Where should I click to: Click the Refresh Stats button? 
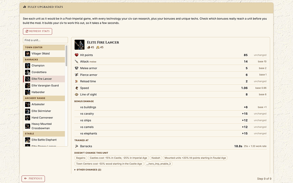[x=37, y=31]
